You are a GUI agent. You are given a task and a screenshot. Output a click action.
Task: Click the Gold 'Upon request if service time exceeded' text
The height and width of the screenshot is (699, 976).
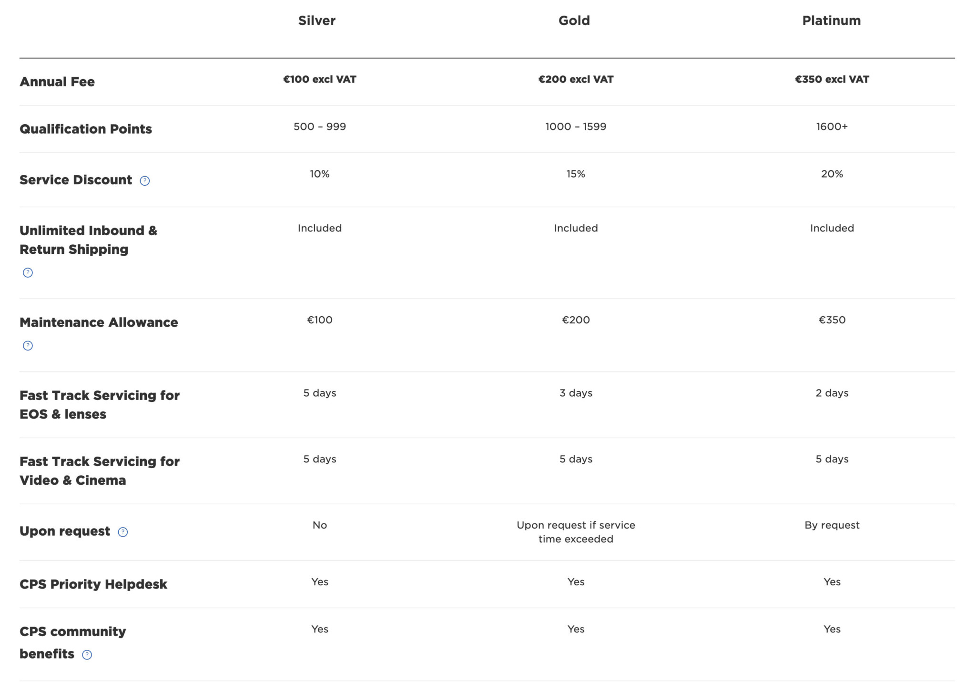pos(576,532)
